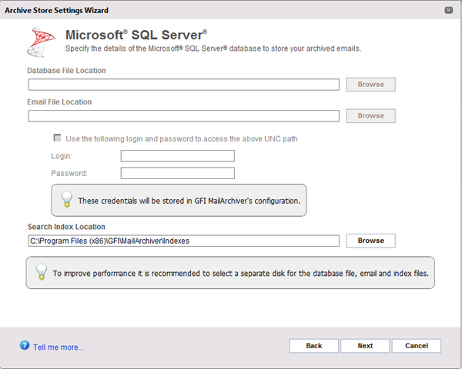Viewport: 462px width, 369px height.
Task: Open the Tell me more link
Action: 59,347
